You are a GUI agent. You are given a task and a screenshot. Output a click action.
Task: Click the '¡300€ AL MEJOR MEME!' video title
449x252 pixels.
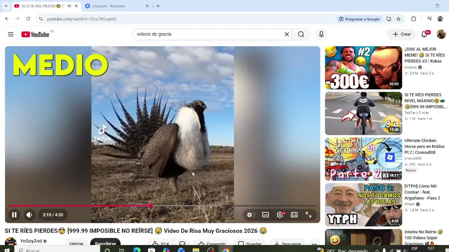coord(424,55)
